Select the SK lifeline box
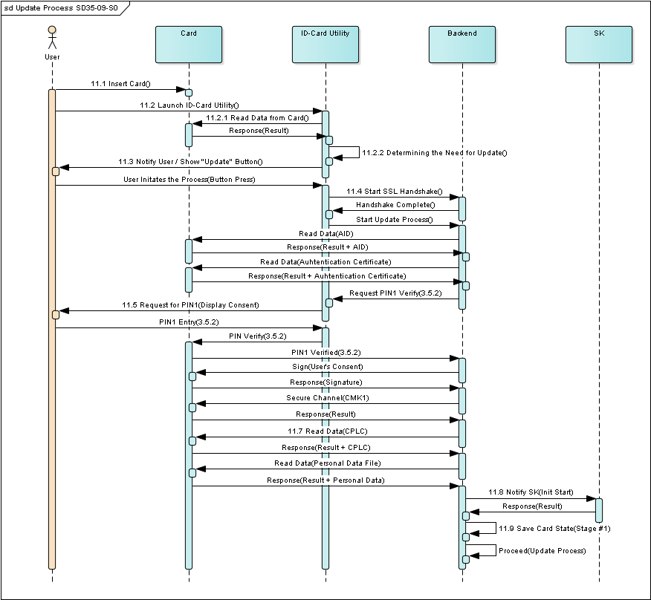 pyautogui.click(x=599, y=45)
